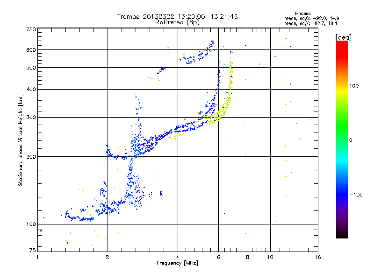This screenshot has height=280, width=374.
Task: Click the "mean, sd,X: 82.7, 18.1" line
Action: pyautogui.click(x=310, y=23)
